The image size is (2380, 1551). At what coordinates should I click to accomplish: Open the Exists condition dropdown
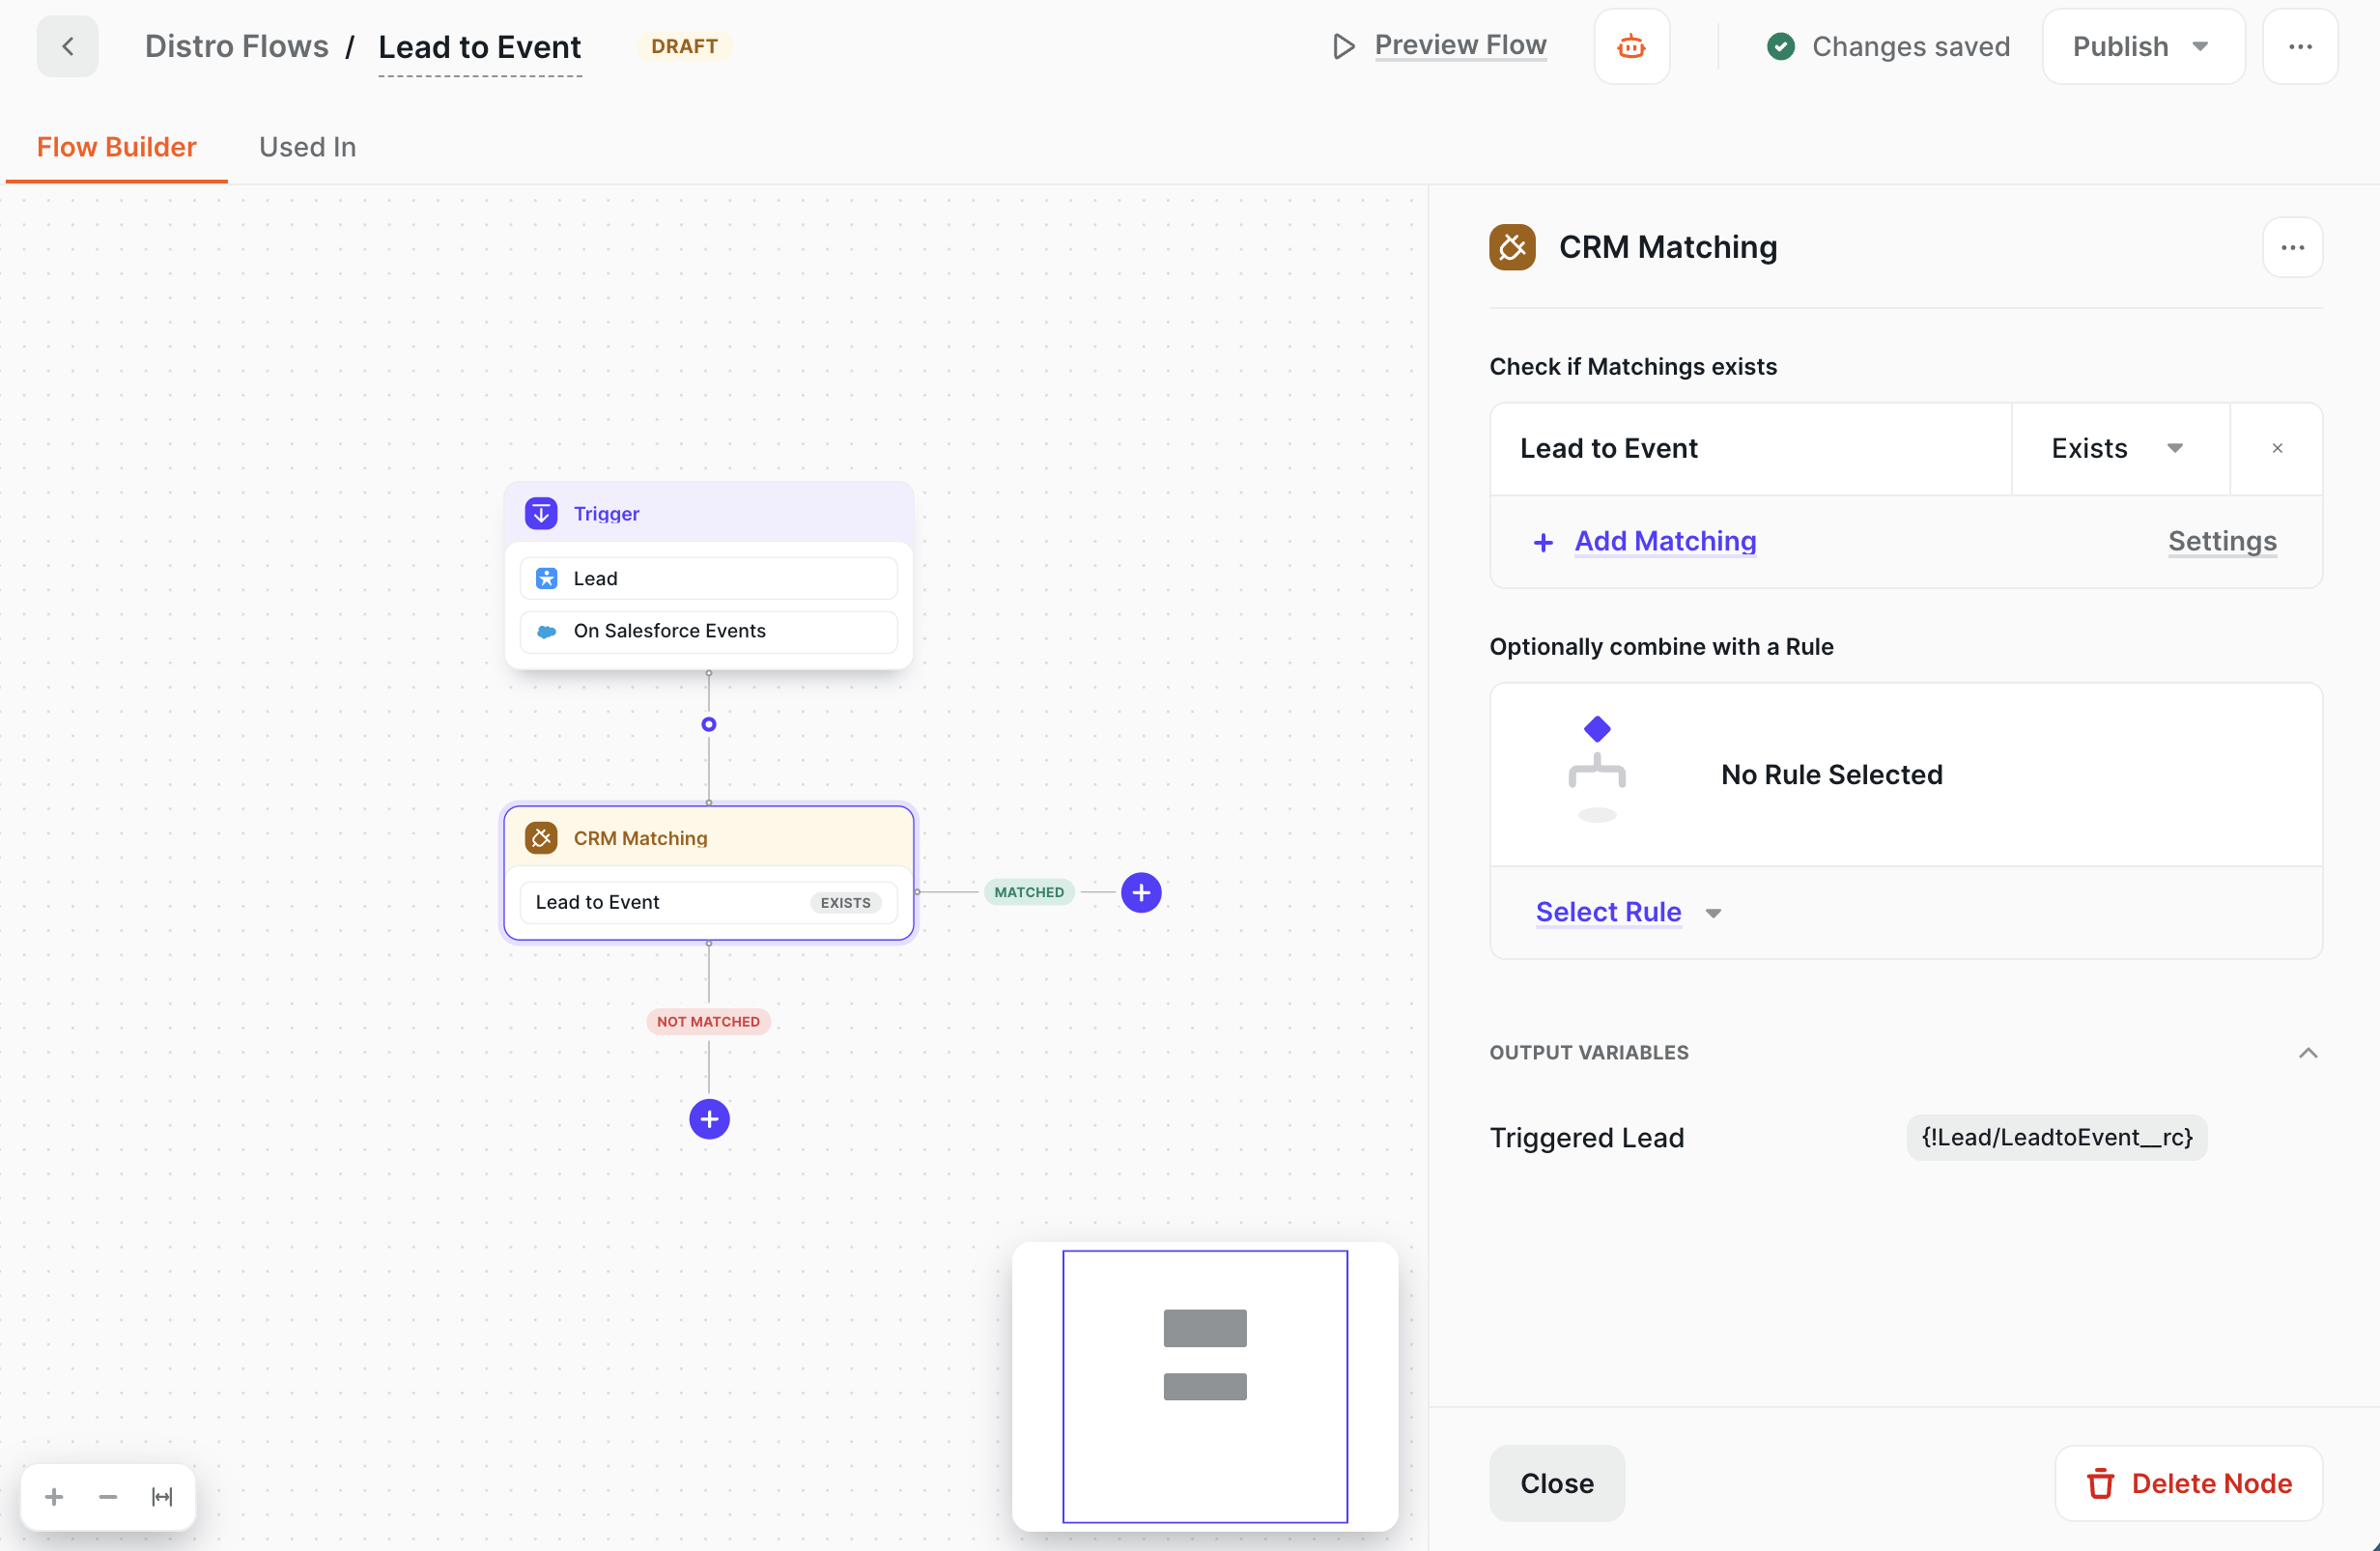point(2119,448)
